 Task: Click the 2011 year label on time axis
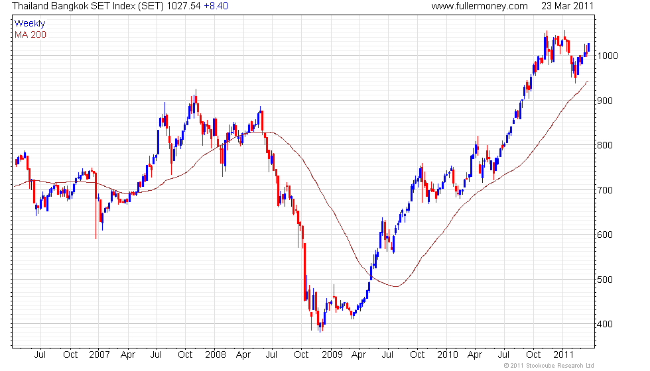coord(564,355)
